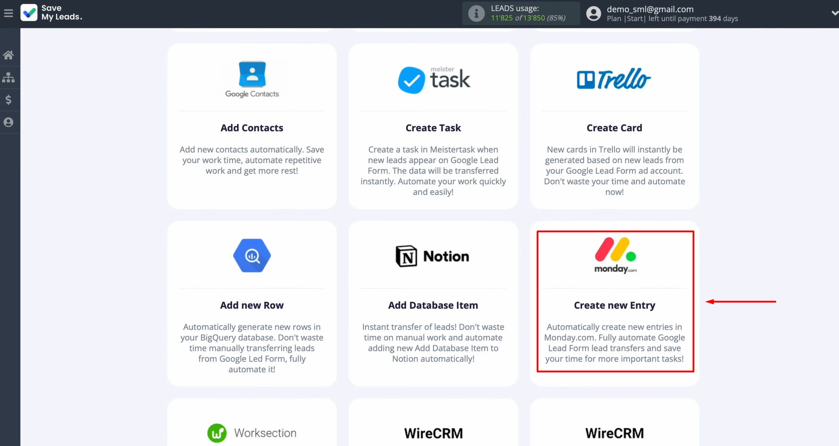Select the Google Contacts logo
This screenshot has height=446, width=839.
pos(252,80)
